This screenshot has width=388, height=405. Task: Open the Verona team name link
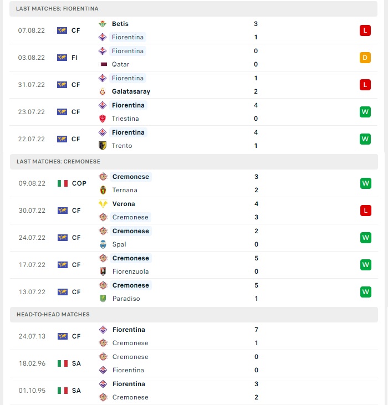click(x=124, y=204)
